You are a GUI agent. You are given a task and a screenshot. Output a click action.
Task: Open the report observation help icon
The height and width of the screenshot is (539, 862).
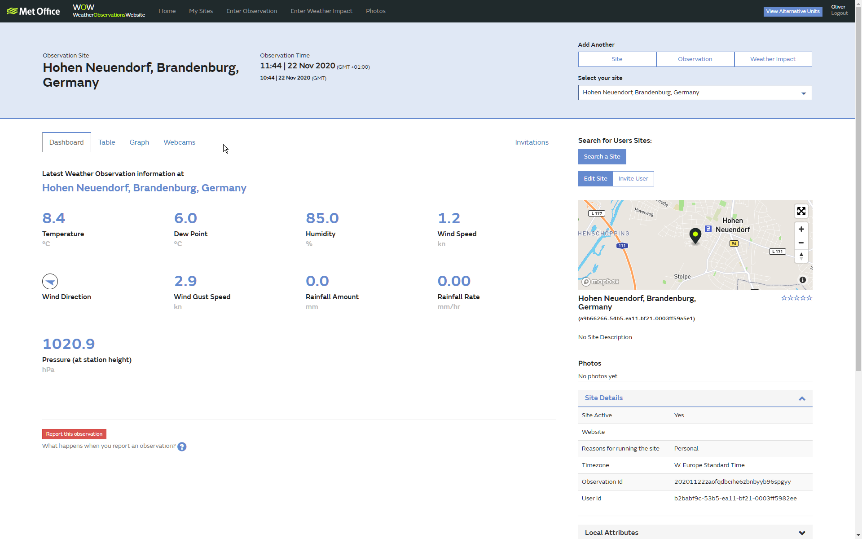[182, 446]
